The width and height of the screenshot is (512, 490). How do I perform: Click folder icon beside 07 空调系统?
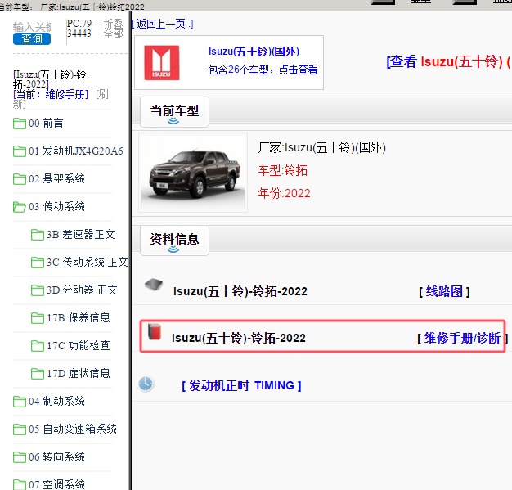click(x=20, y=484)
